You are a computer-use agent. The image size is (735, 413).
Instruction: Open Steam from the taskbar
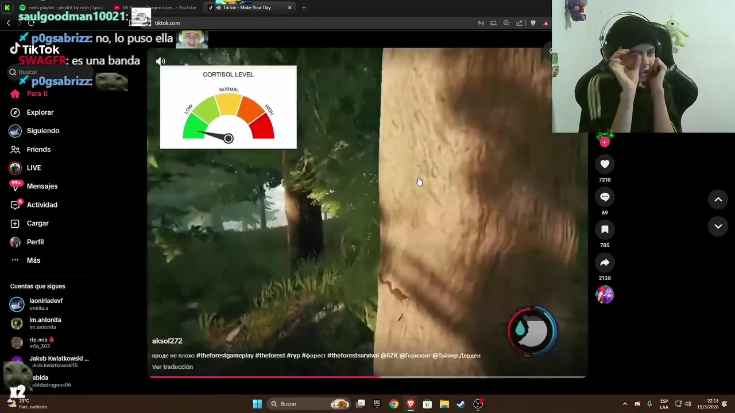tap(461, 404)
